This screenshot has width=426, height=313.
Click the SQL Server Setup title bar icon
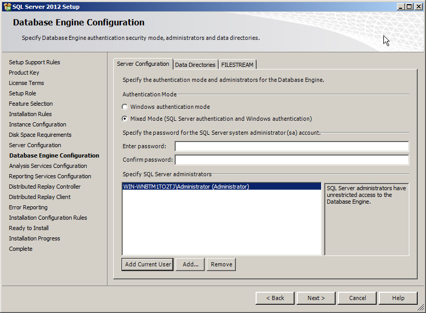[7, 7]
